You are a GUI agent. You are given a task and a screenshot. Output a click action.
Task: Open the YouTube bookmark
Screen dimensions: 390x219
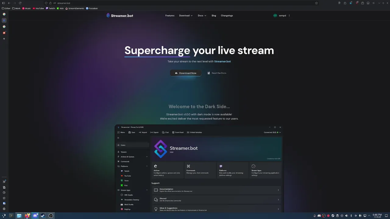[38, 9]
